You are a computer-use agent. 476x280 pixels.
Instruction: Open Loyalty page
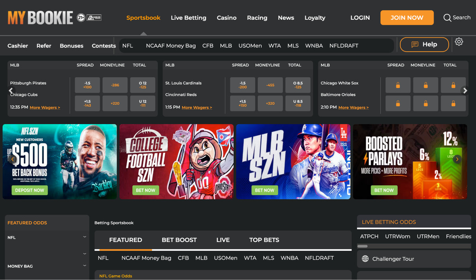(315, 18)
